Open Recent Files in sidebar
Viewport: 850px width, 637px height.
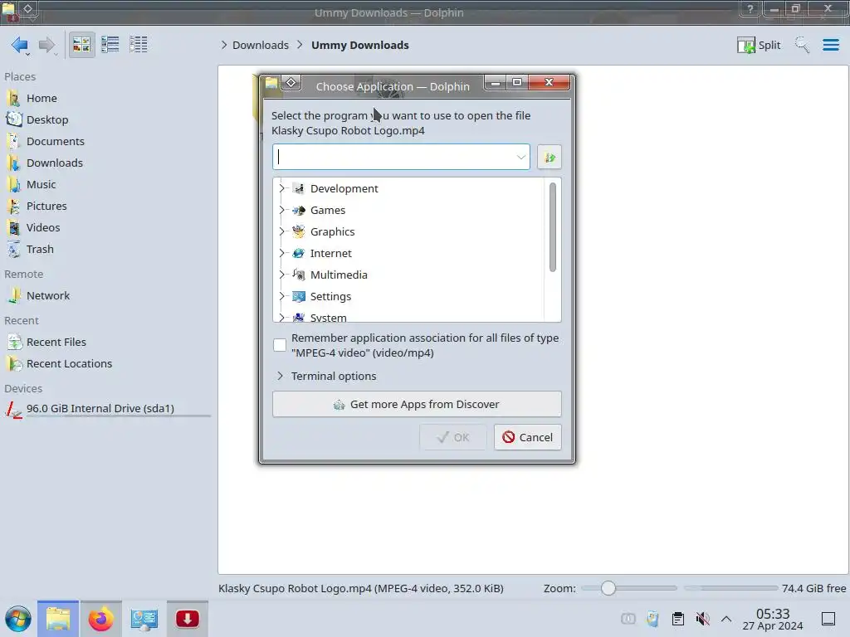(x=56, y=343)
